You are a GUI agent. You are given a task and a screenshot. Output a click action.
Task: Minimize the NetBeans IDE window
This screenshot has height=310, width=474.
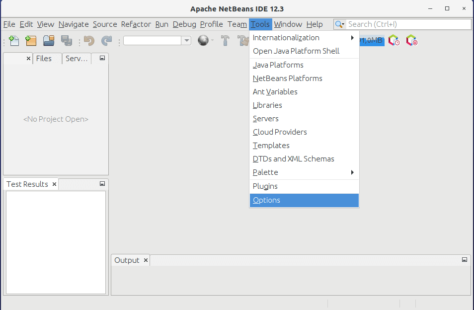pos(430,8)
